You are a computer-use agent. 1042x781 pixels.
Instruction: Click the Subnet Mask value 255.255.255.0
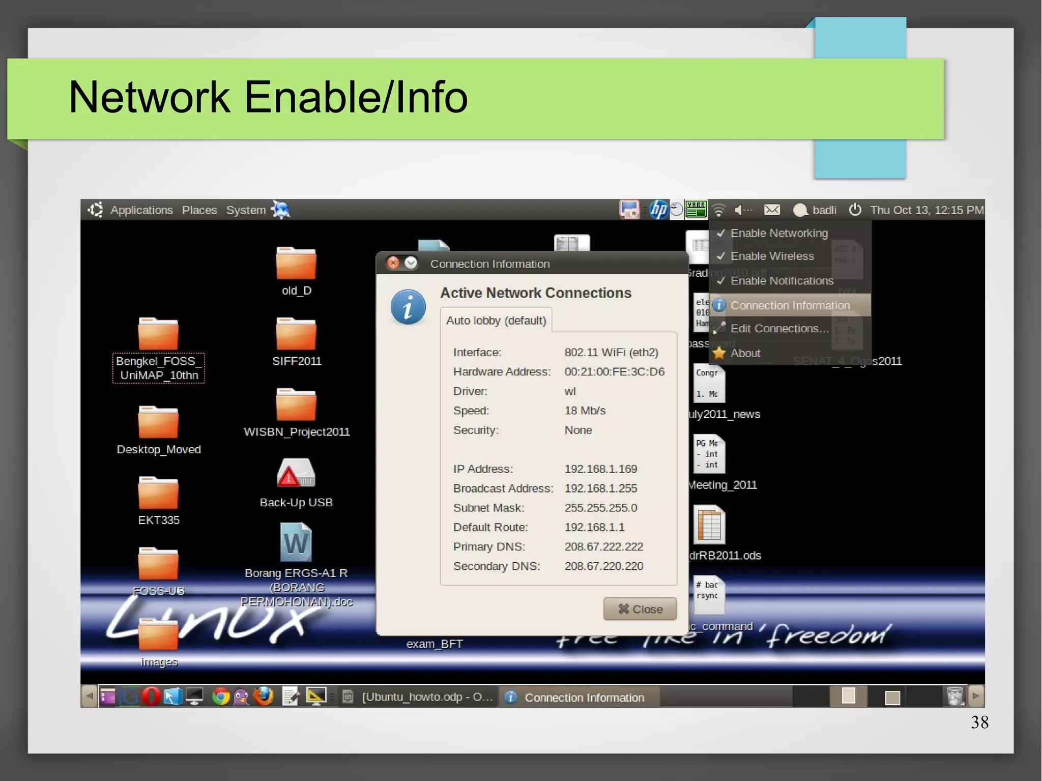coord(600,508)
